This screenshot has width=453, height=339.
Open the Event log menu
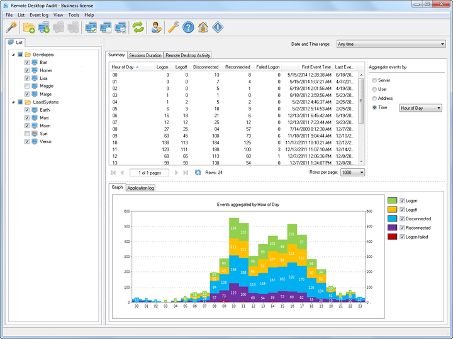tap(39, 15)
